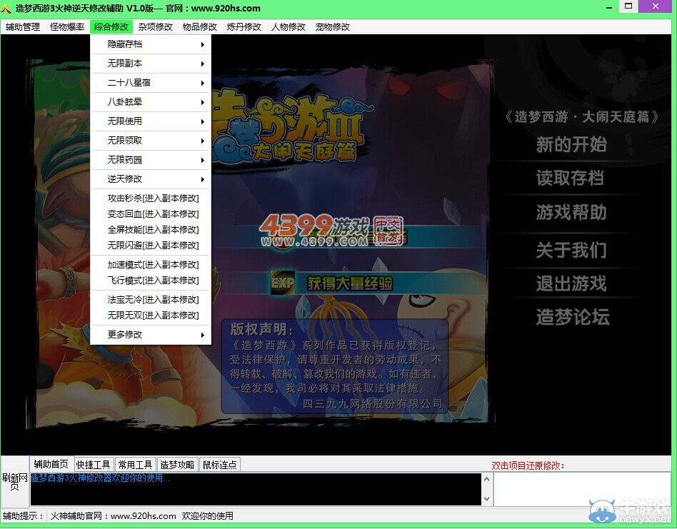Click the 4399游戏 logo
This screenshot has height=529, width=677.
[331, 231]
